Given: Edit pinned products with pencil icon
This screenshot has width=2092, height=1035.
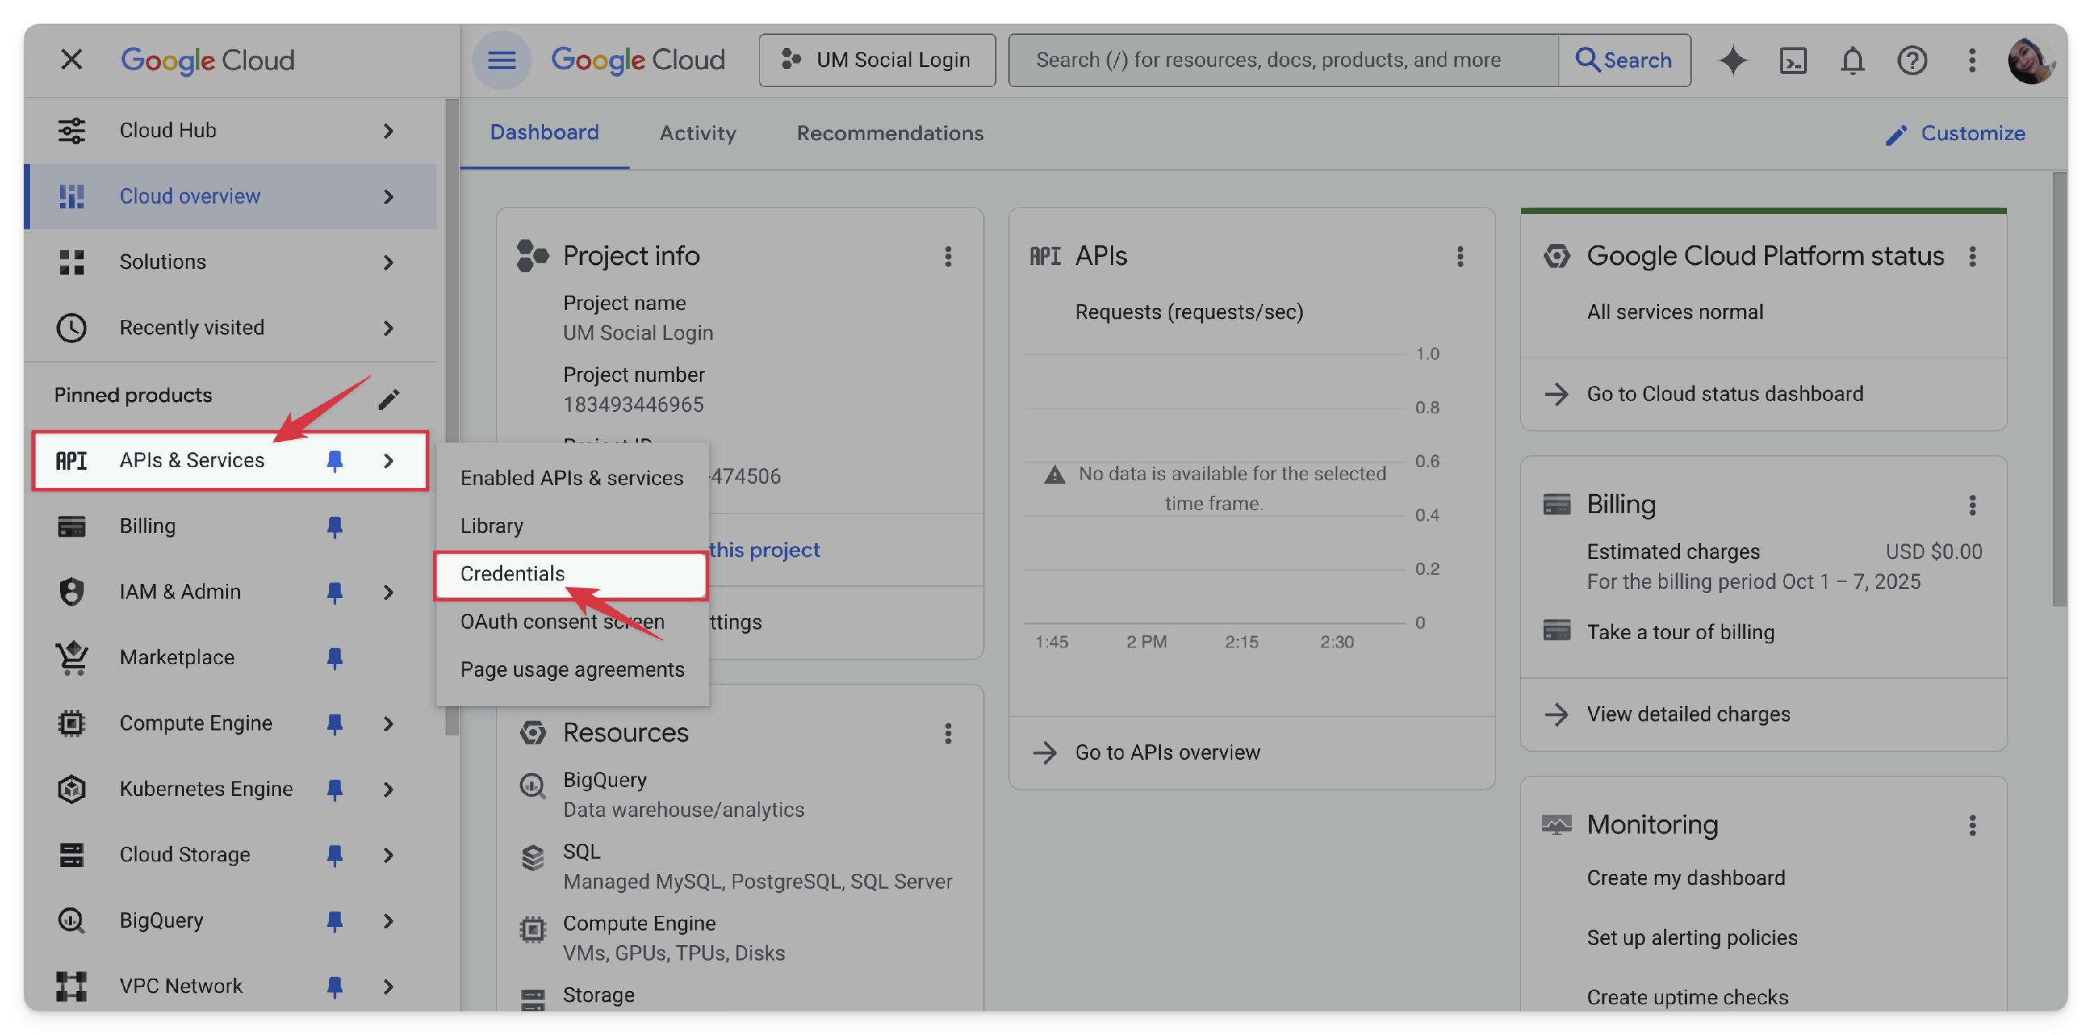Looking at the screenshot, I should tap(388, 399).
